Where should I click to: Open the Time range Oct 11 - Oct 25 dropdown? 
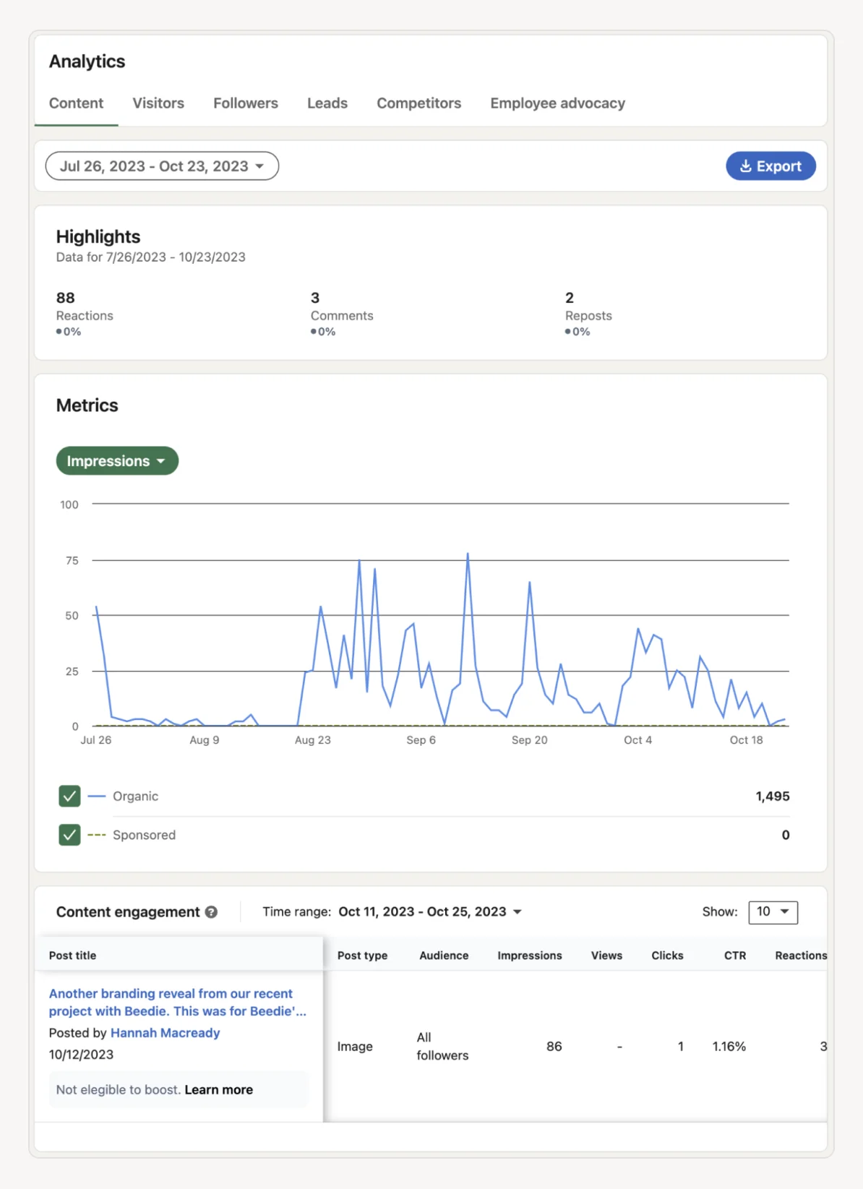click(x=429, y=912)
